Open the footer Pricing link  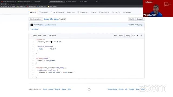121,89
